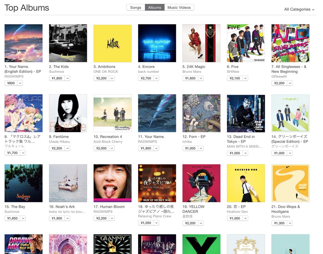Expand options arrow beside Ambitions price

(112, 78)
